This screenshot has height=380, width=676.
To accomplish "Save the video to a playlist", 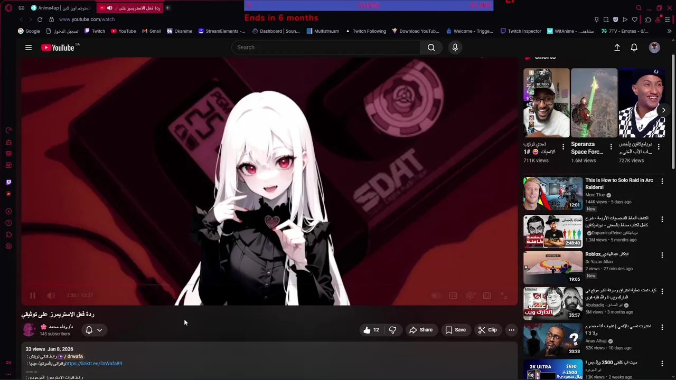I will 455,330.
